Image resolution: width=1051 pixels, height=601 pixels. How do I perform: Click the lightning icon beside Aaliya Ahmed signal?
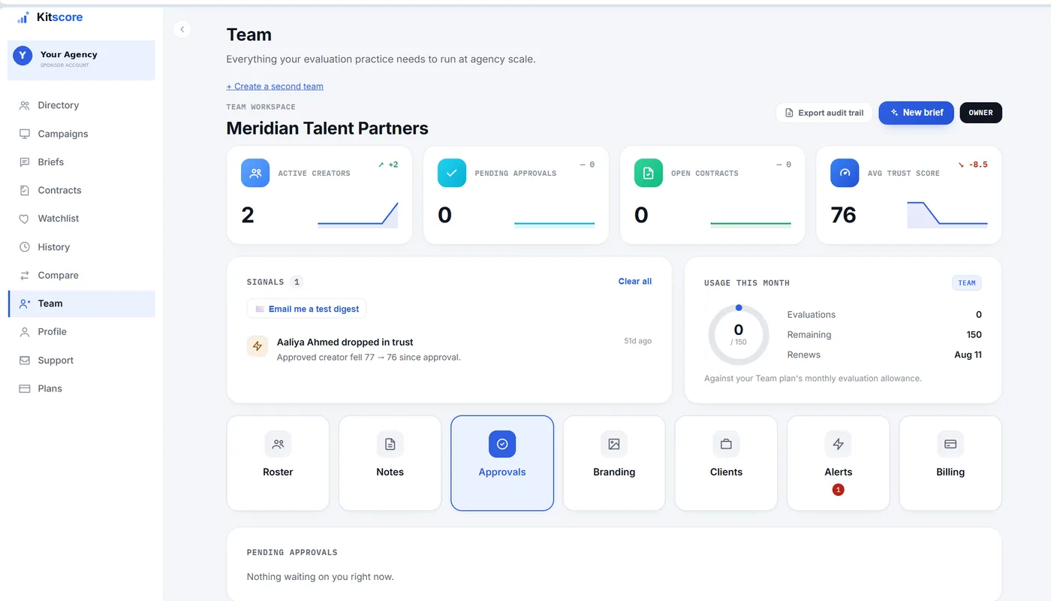pyautogui.click(x=257, y=346)
